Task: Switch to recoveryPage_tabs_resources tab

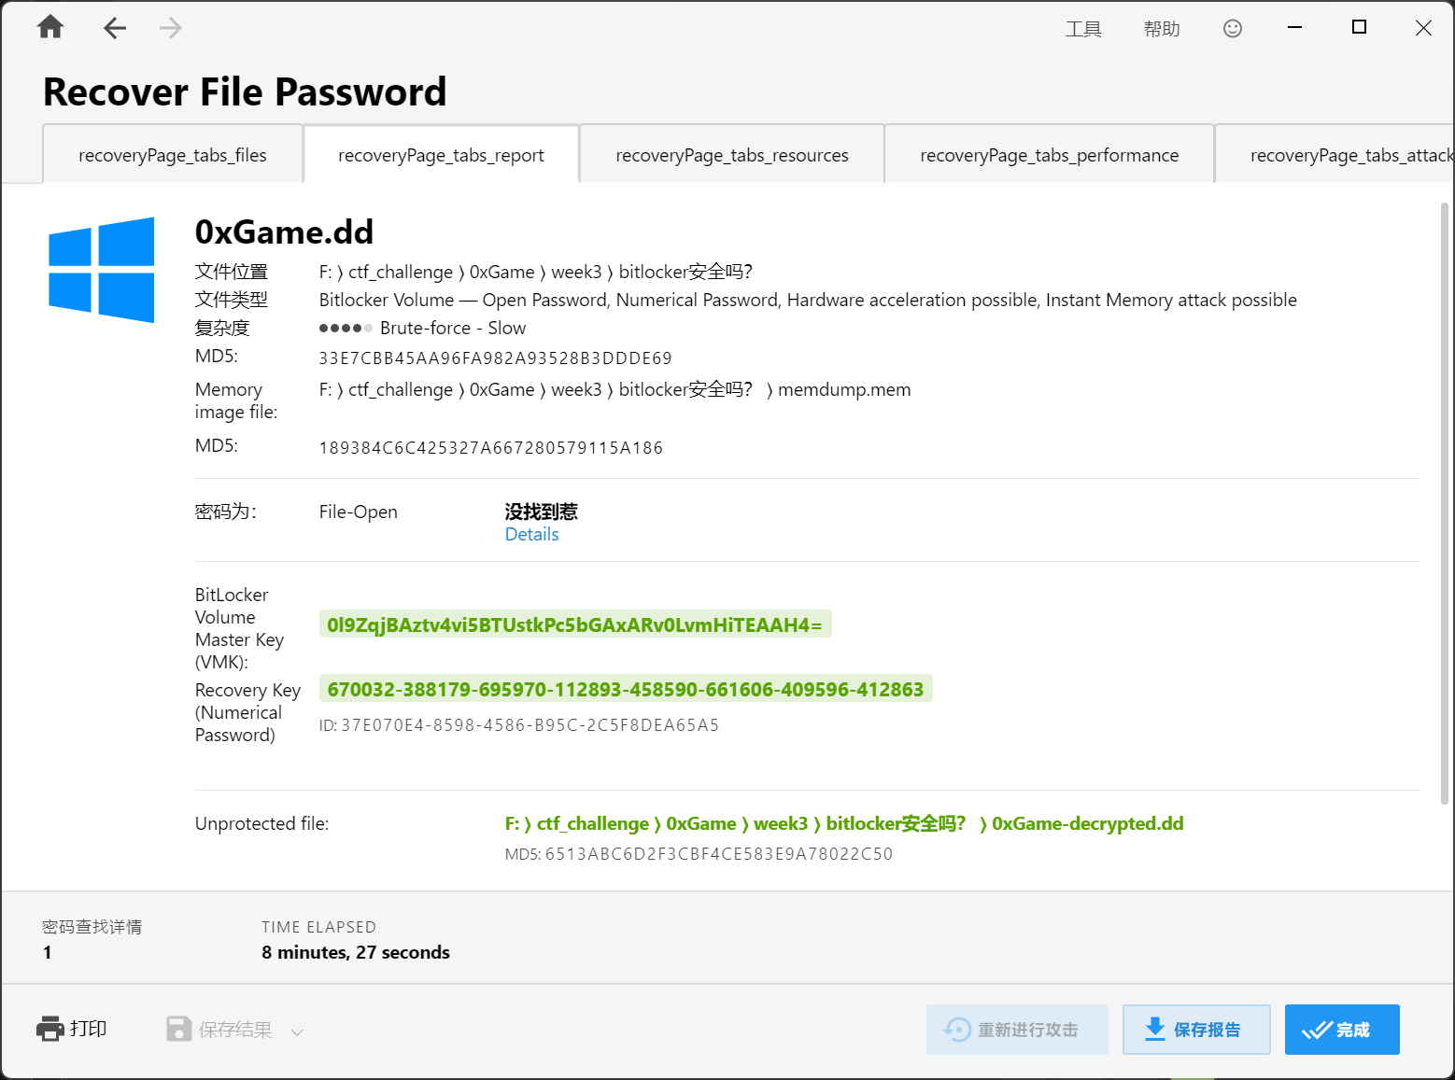Action: tap(731, 155)
